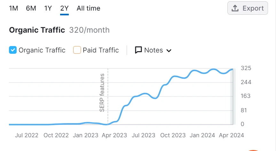Click the Organic Traffic label text
276x151 pixels.
tap(42, 50)
